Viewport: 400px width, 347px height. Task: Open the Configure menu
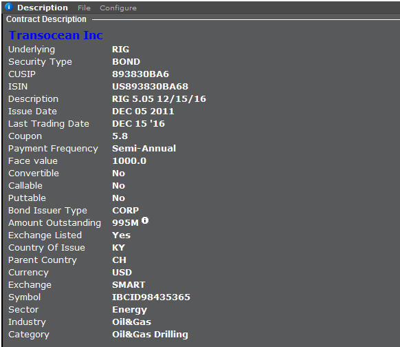[x=118, y=8]
